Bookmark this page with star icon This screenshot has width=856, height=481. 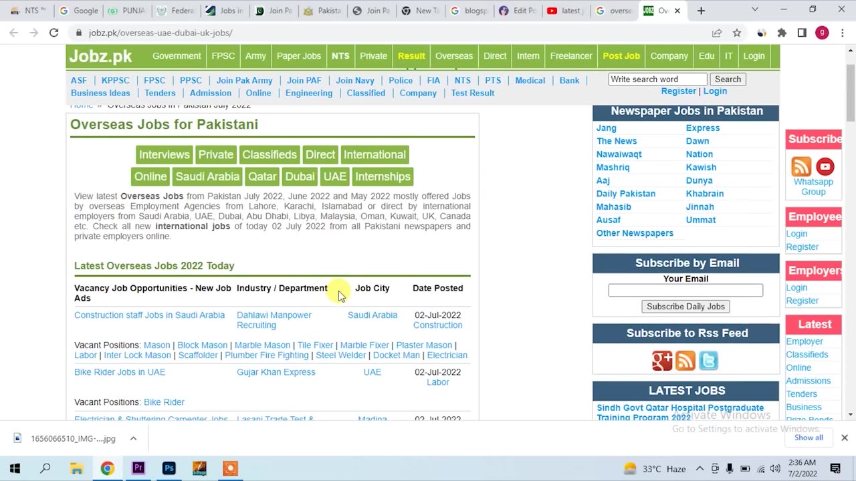tap(736, 33)
